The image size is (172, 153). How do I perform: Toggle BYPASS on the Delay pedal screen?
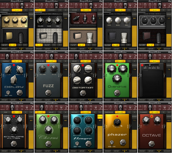[31, 65]
